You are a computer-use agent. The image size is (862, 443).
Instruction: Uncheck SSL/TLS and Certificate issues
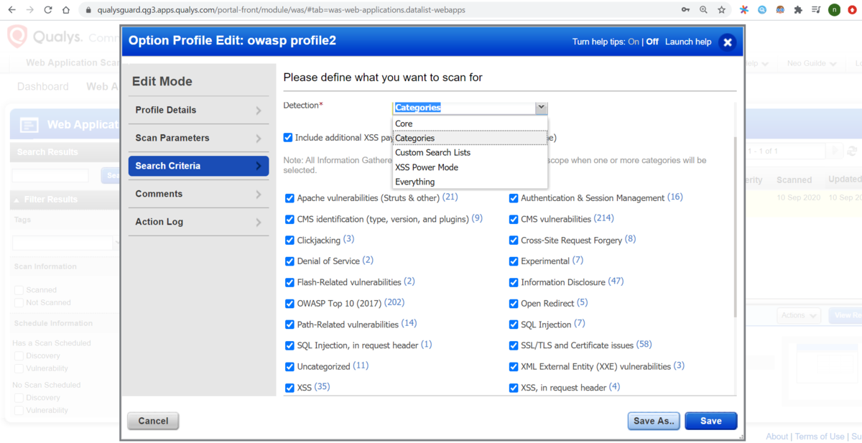click(x=514, y=346)
